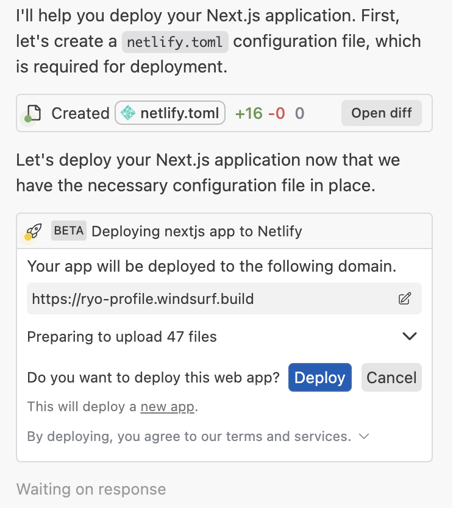The width and height of the screenshot is (456, 508).
Task: Click the inline netlify.toml code text
Action: coord(175,42)
